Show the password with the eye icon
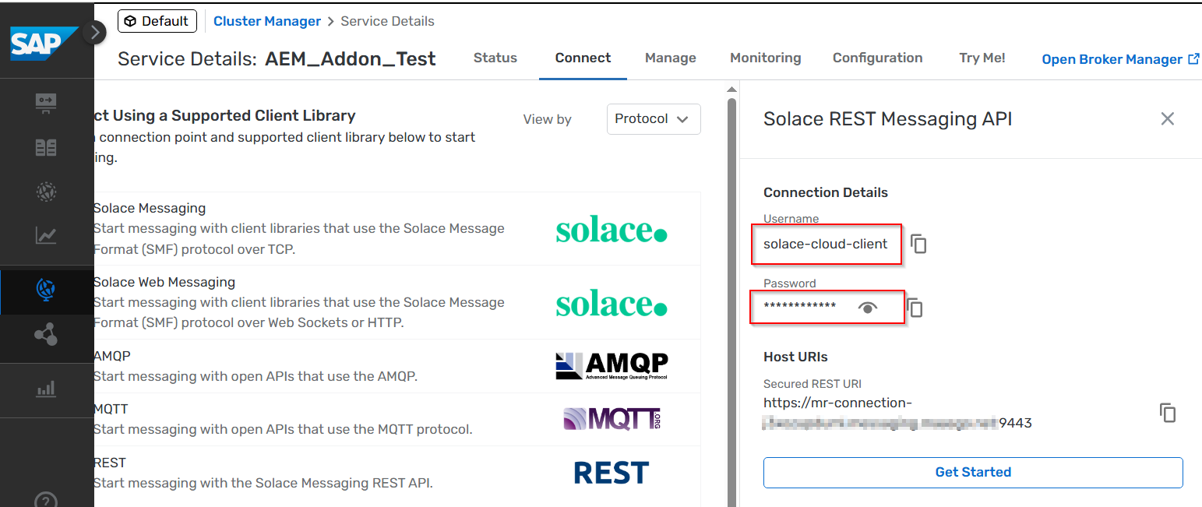 click(868, 308)
